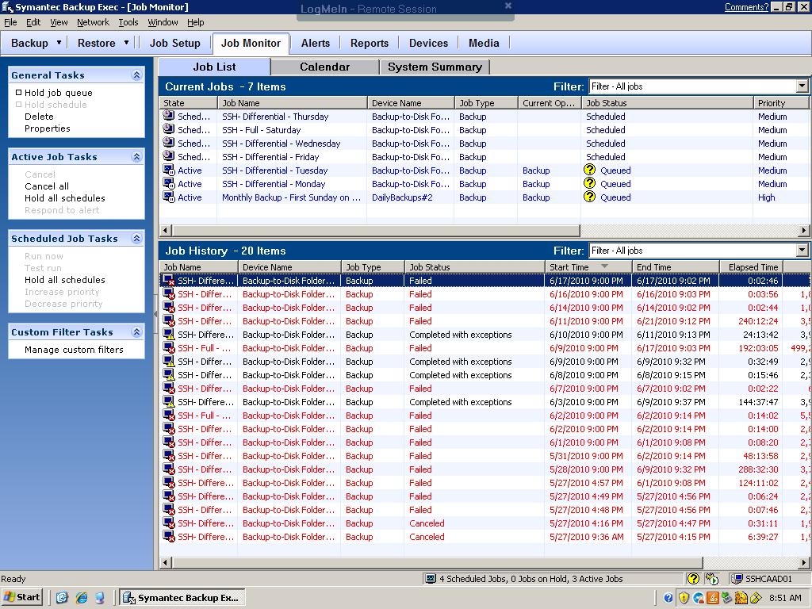Switch to the System Summary tab
Viewport: 812px width, 609px height.
435,67
